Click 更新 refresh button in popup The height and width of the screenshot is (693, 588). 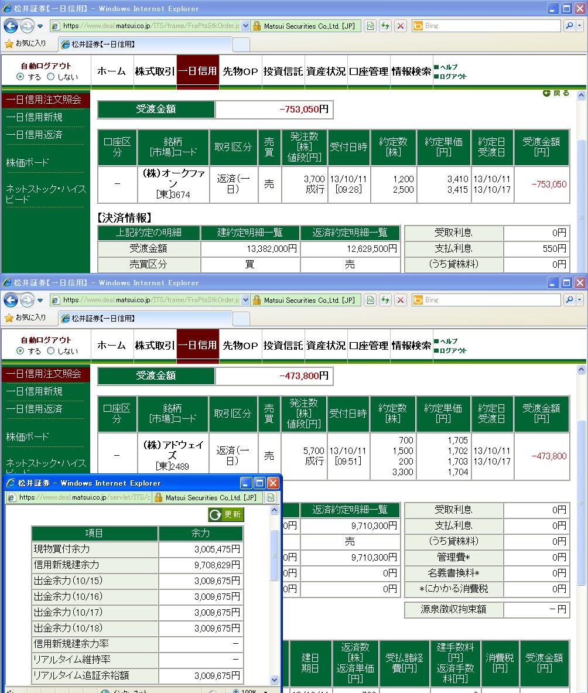(x=225, y=514)
